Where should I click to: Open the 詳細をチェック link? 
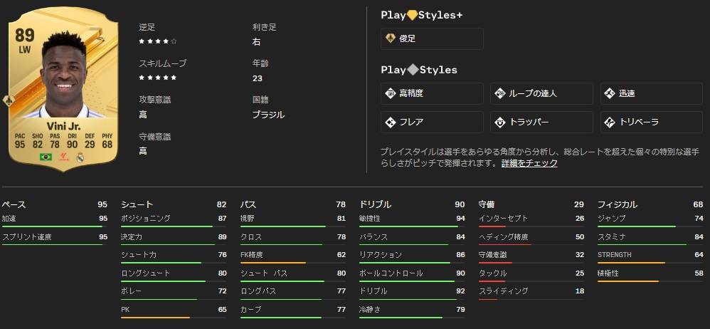[529, 163]
